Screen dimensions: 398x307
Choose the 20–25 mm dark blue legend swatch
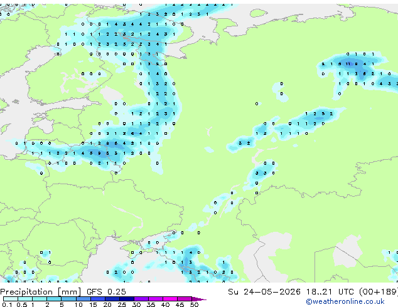click(x=112, y=299)
